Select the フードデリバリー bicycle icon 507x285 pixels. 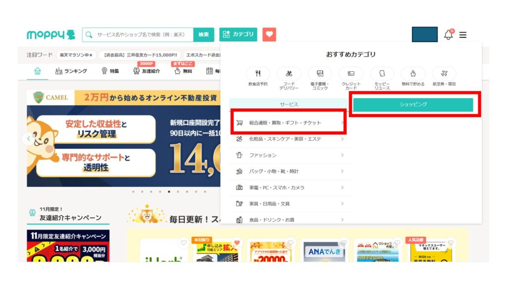[289, 74]
